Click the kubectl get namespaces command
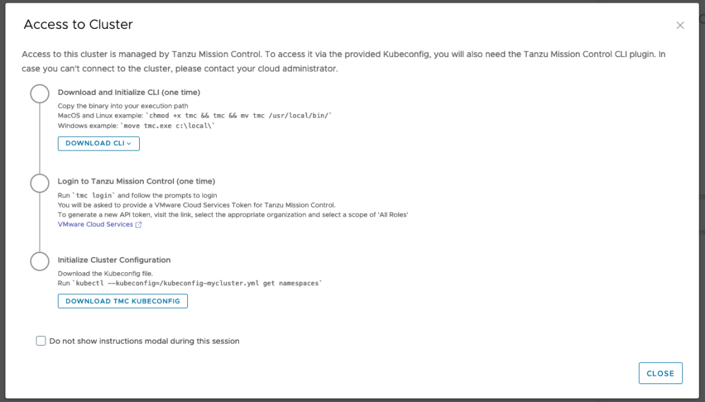705x402 pixels. point(200,283)
